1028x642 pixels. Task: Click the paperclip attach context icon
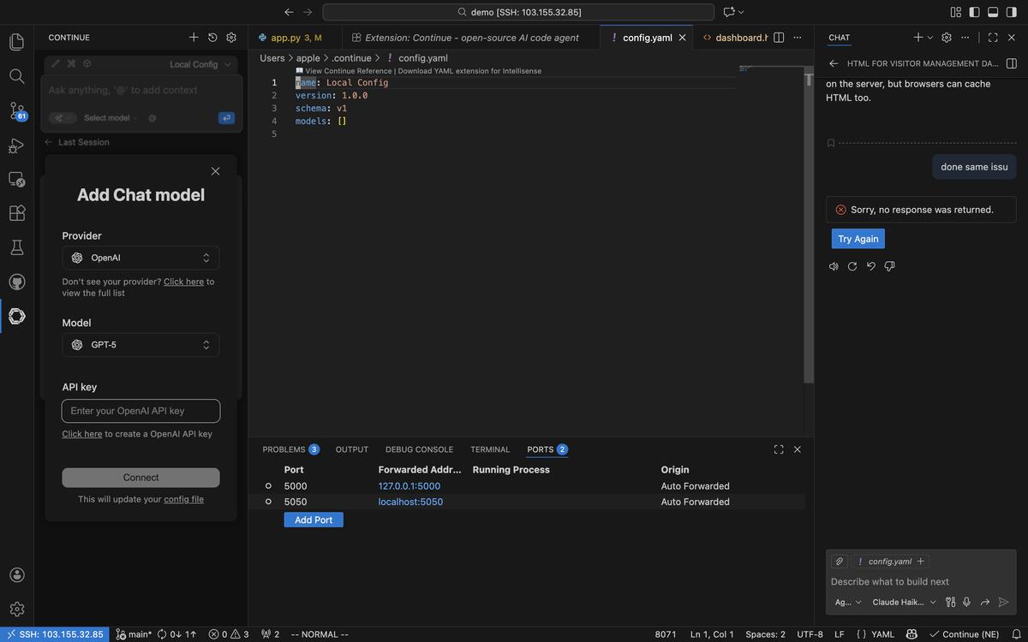pos(840,562)
